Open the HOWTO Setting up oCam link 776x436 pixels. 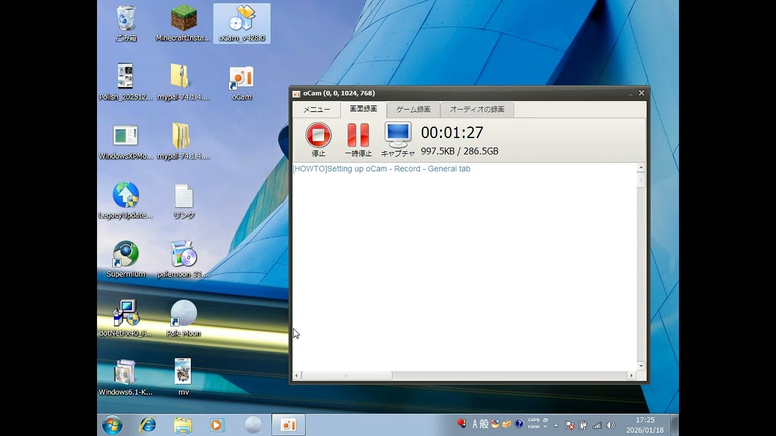click(381, 169)
